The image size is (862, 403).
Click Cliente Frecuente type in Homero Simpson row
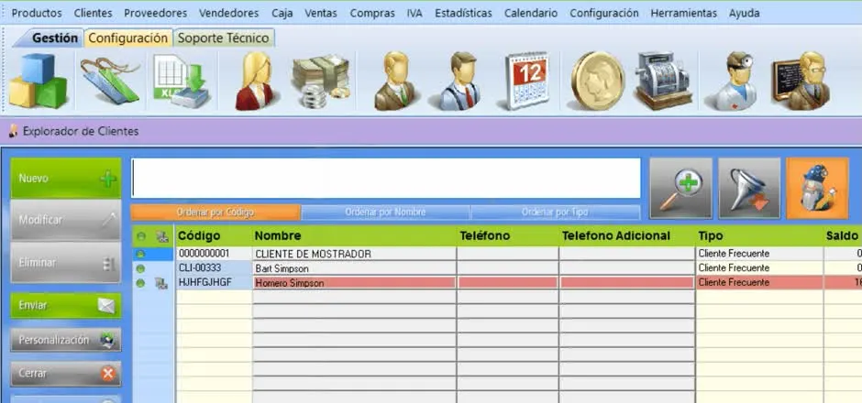(x=759, y=283)
